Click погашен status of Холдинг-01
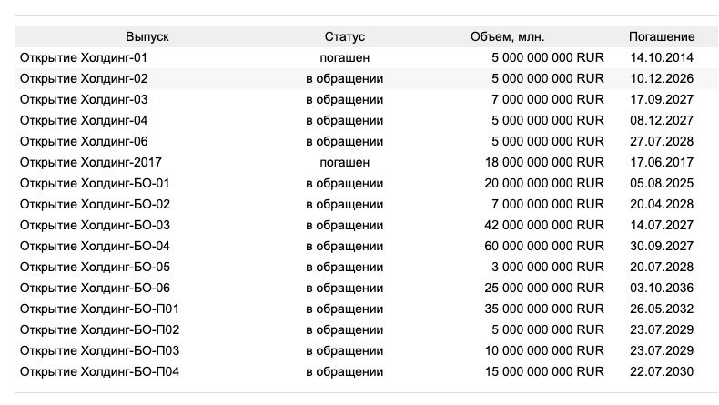719x405 pixels. (x=344, y=57)
